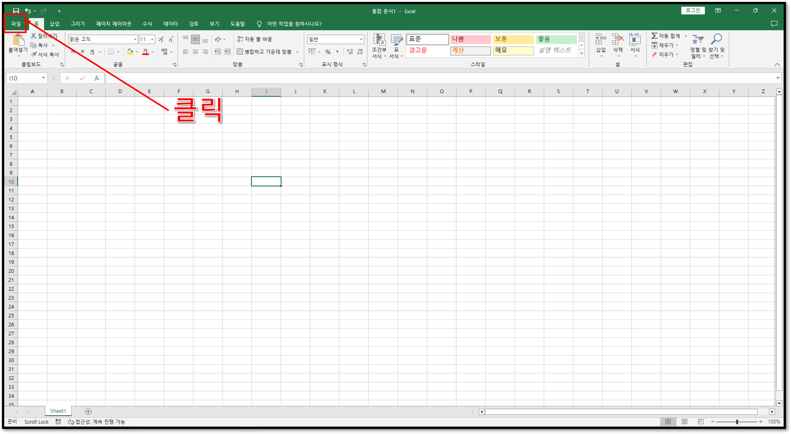Click the insert function fx icon
This screenshot has height=434, width=791.
[97, 78]
